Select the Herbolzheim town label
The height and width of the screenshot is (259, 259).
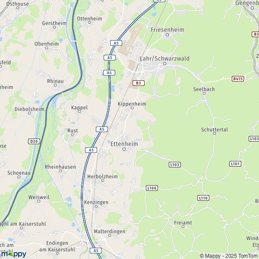tap(102, 177)
